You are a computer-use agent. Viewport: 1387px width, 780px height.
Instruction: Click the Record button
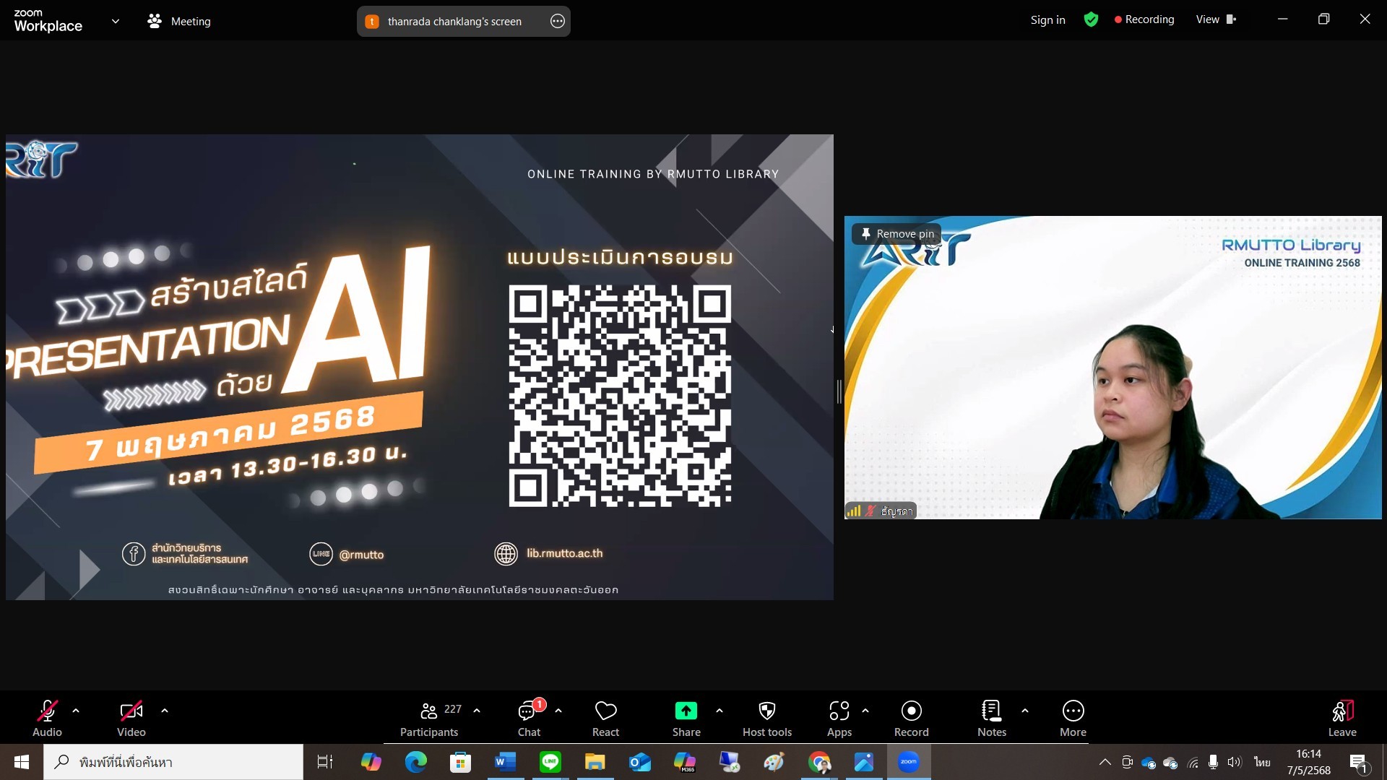[x=912, y=719]
